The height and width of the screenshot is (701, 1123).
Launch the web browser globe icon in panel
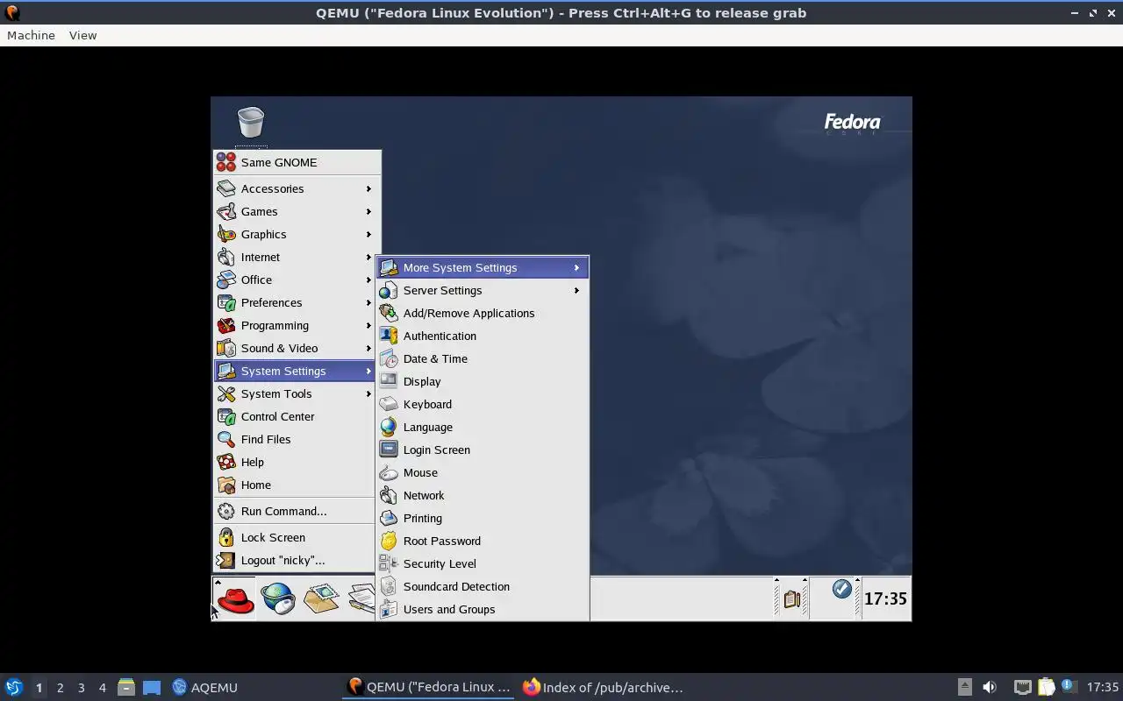[278, 598]
